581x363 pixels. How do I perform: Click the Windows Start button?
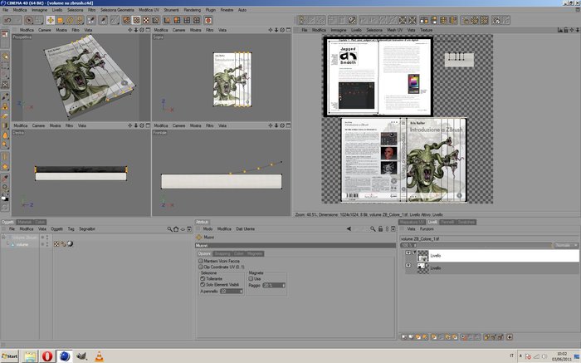tap(9, 356)
